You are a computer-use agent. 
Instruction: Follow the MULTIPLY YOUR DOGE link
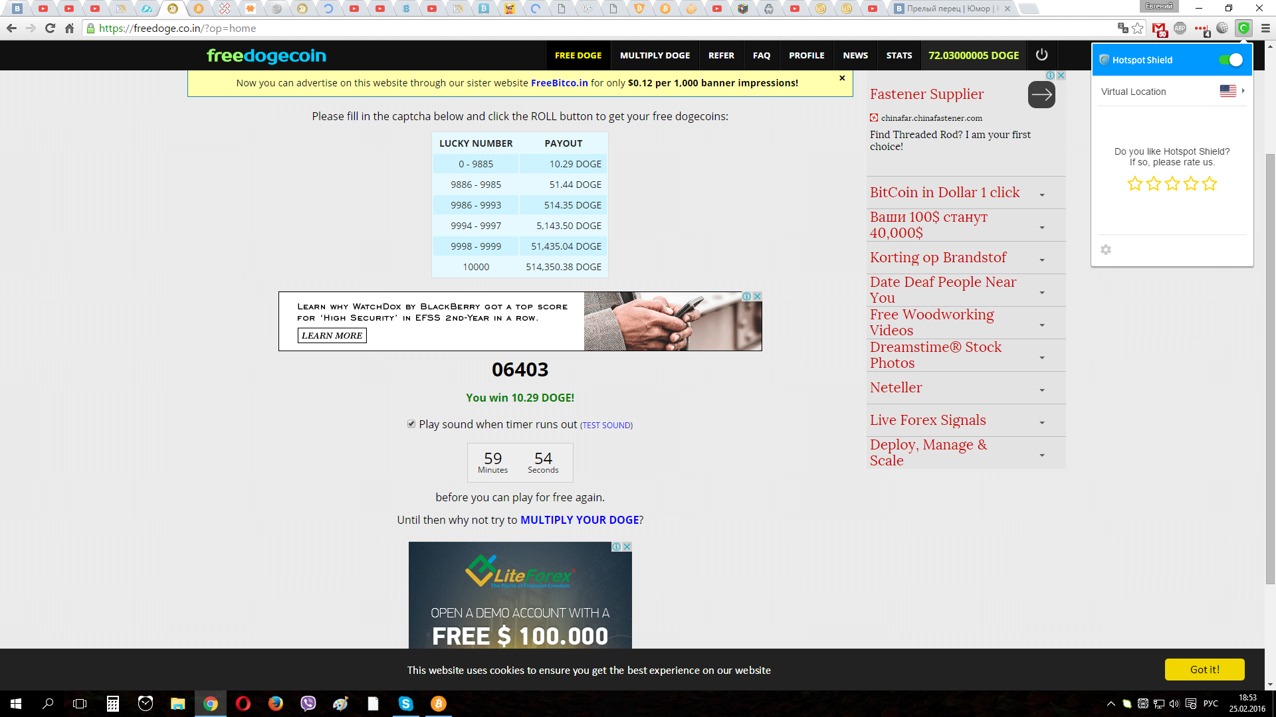580,520
